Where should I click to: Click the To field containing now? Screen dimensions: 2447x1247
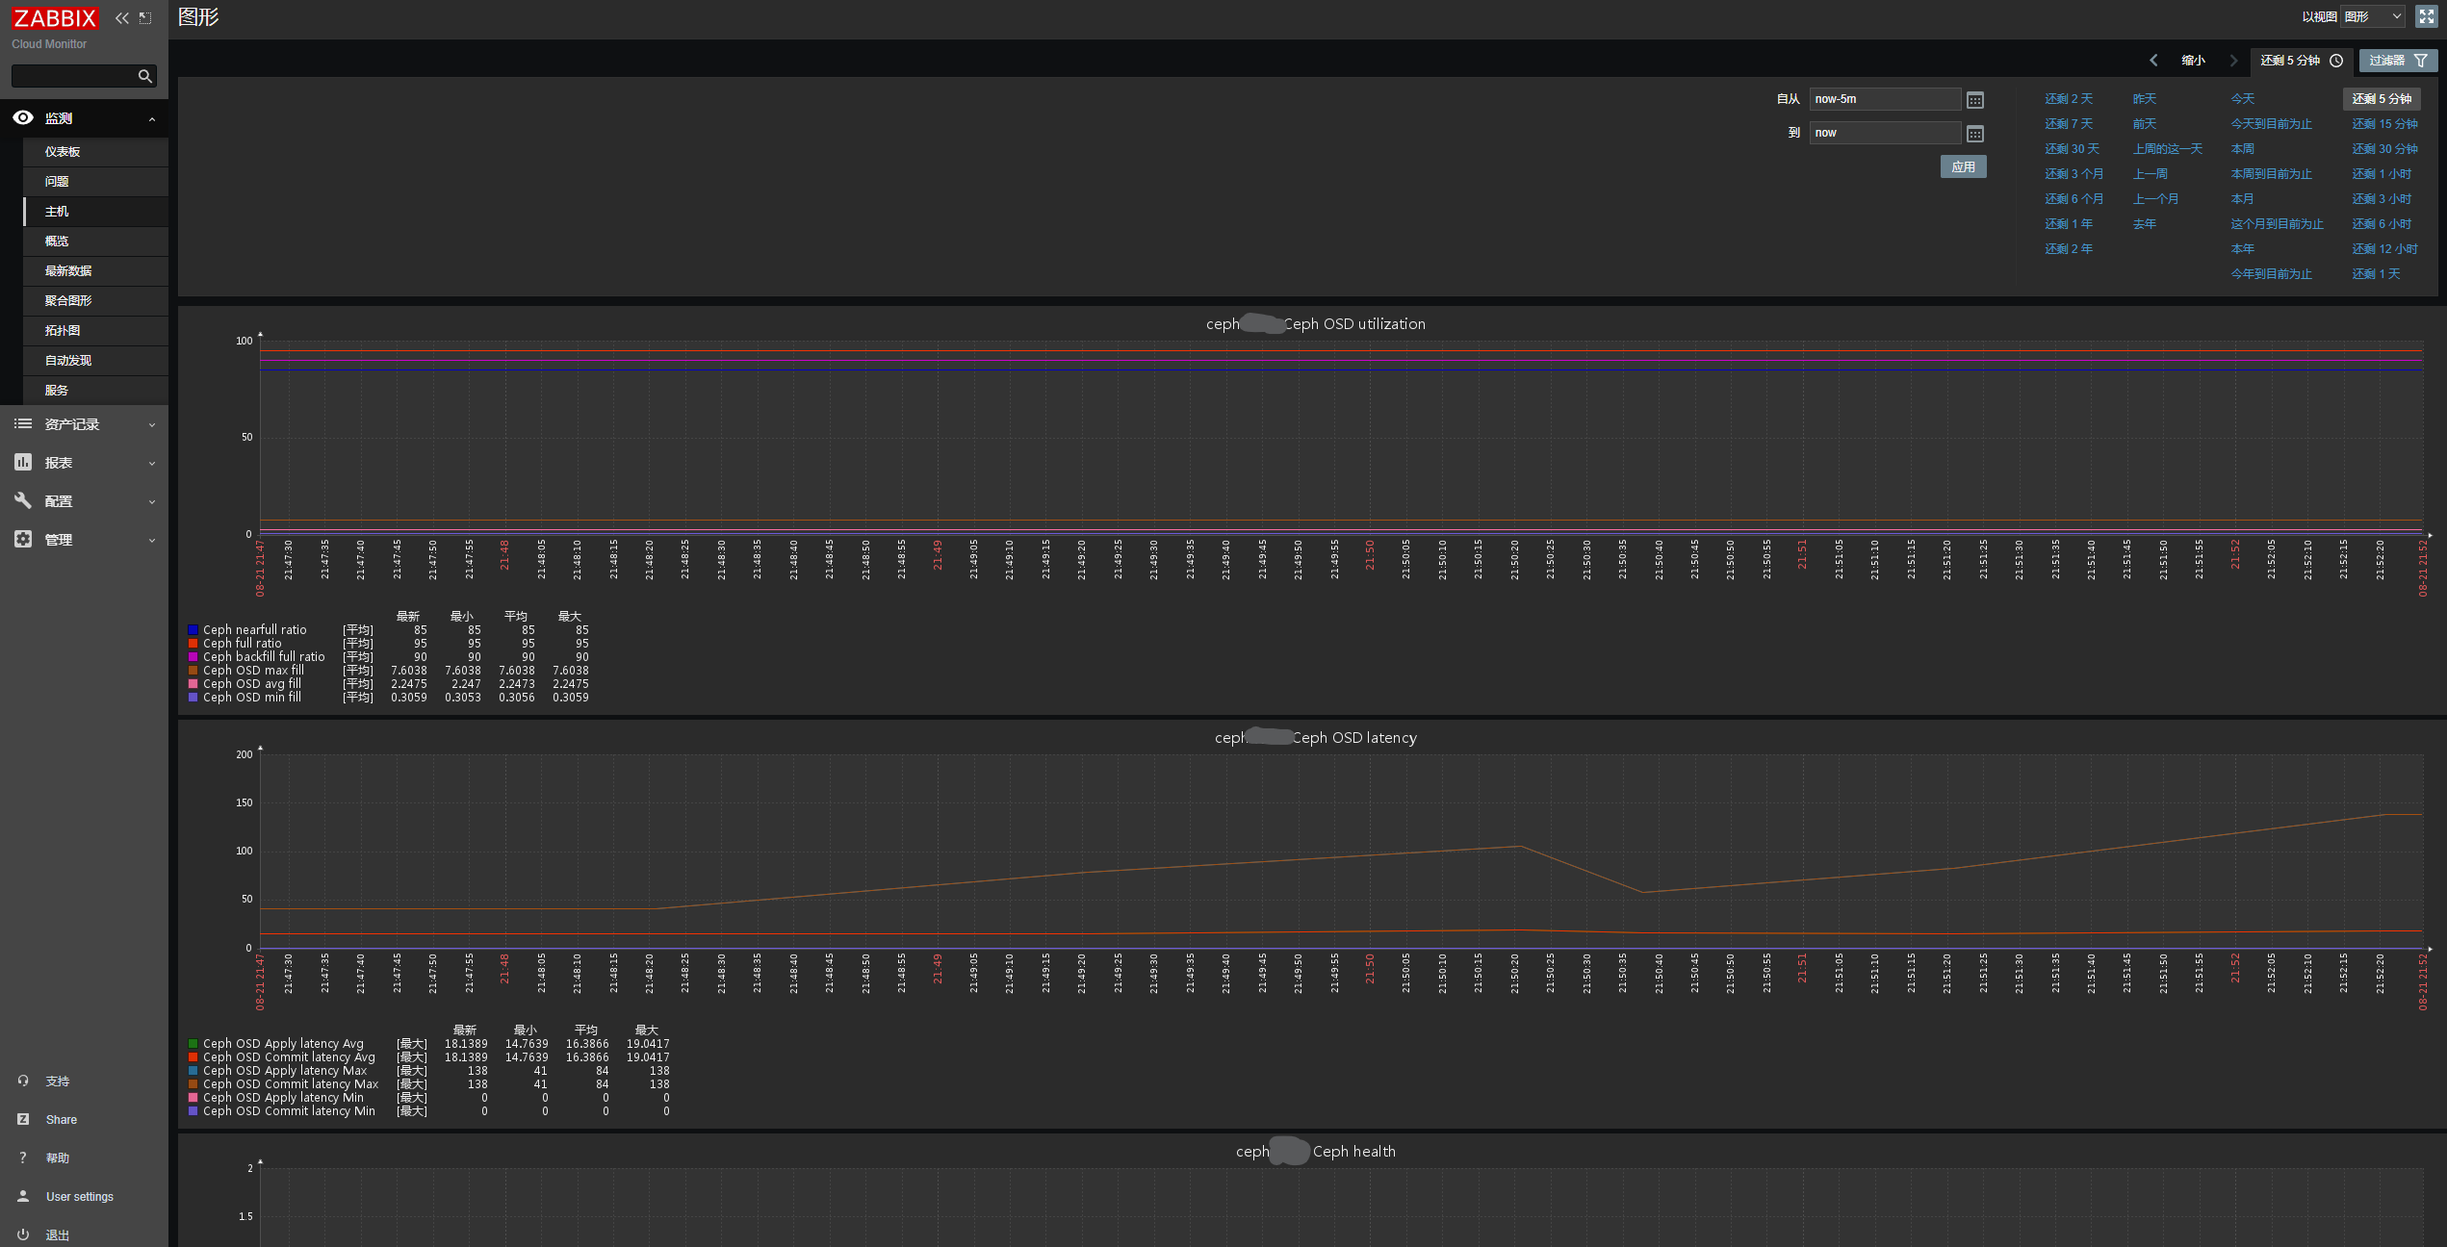click(1885, 133)
